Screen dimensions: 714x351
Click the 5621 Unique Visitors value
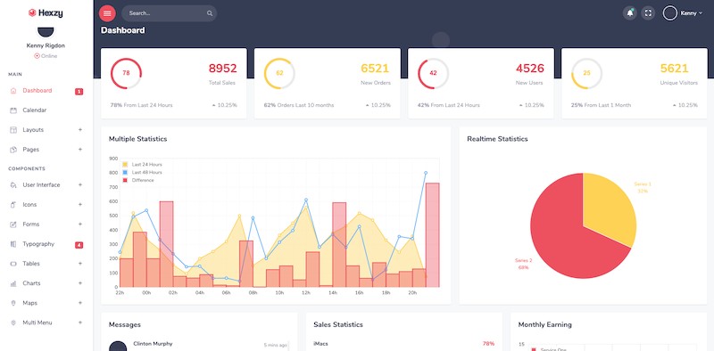[675, 69]
